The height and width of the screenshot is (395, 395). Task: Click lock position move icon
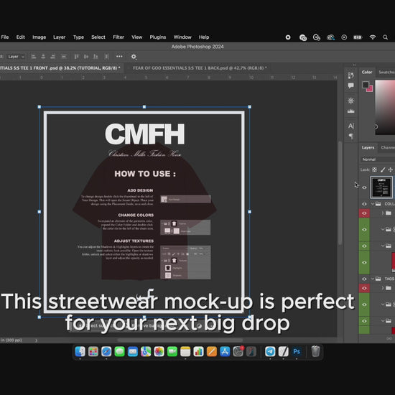tap(390, 169)
